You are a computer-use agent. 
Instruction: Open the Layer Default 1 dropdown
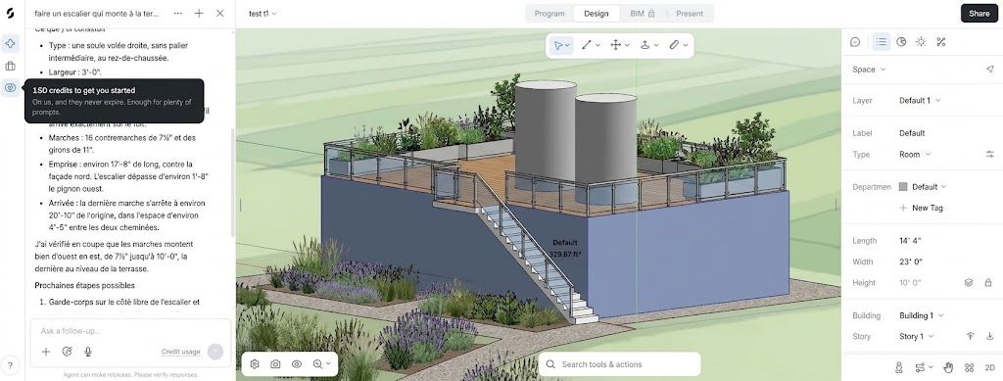[x=920, y=100]
